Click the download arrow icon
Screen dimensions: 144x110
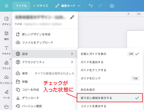[x=18, y=98]
